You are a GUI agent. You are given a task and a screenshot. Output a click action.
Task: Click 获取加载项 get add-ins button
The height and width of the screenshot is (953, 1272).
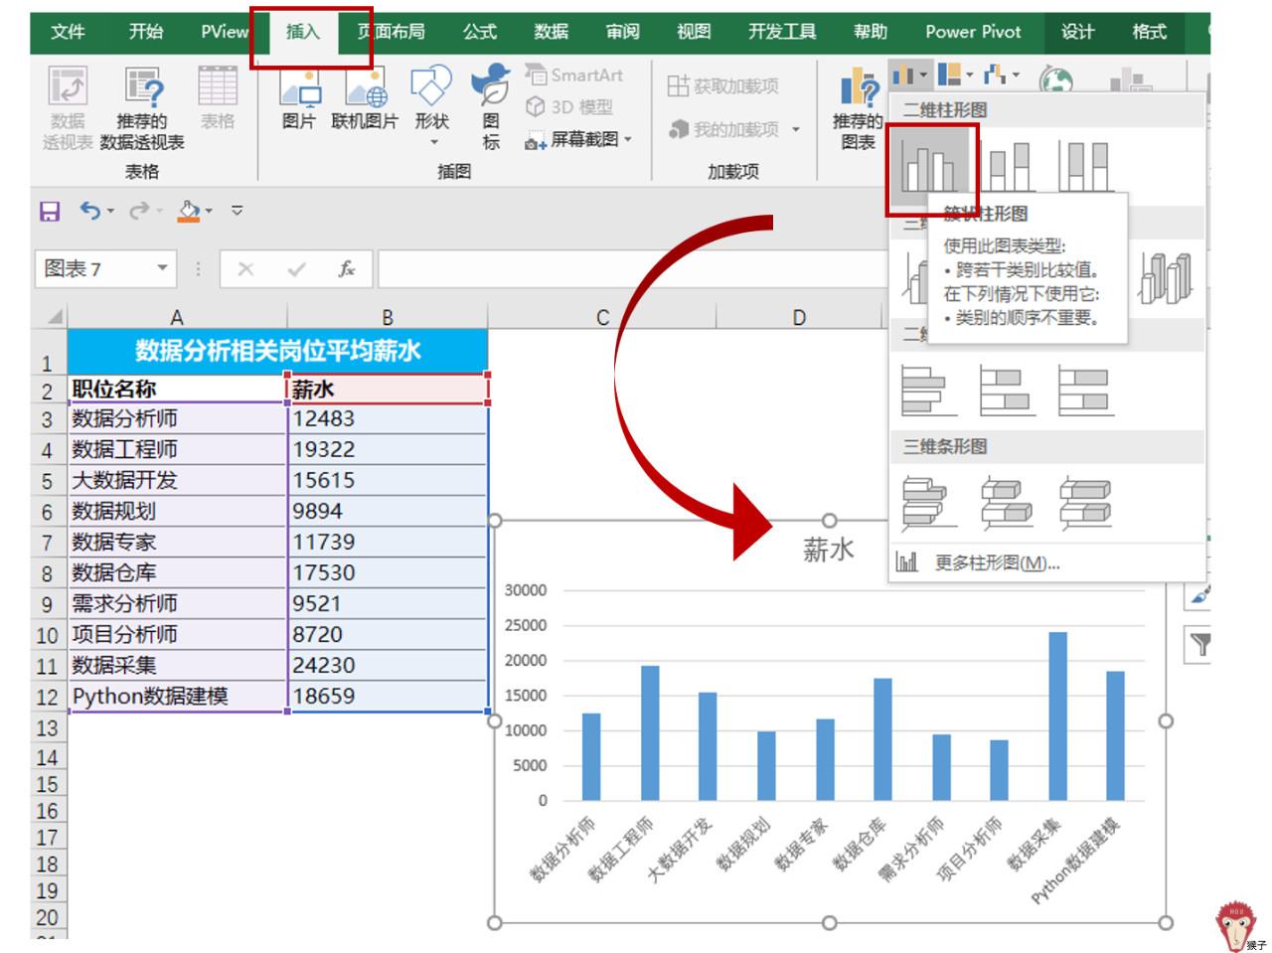(722, 86)
